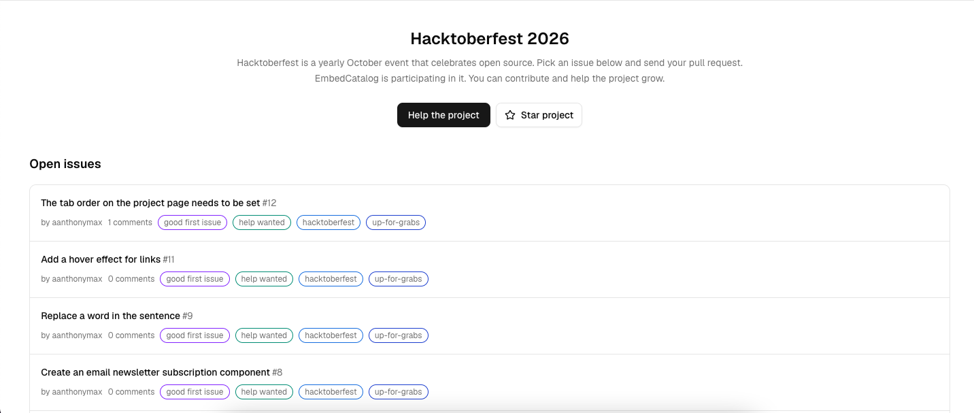Screen dimensions: 974x413
Task: Open issue "The tab order on the project page"
Action: point(150,203)
